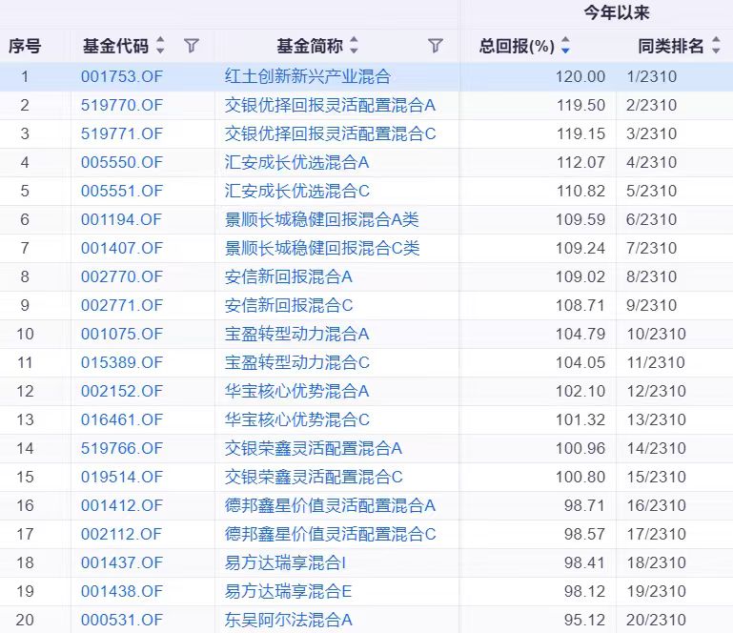Viewport: 733px width, 633px height.
Task: Open the filter on 基金简称 column
Action: point(436,45)
